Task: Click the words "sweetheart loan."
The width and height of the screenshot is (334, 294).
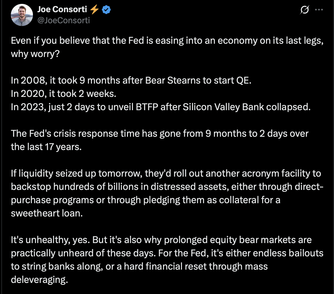Action: pyautogui.click(x=47, y=213)
